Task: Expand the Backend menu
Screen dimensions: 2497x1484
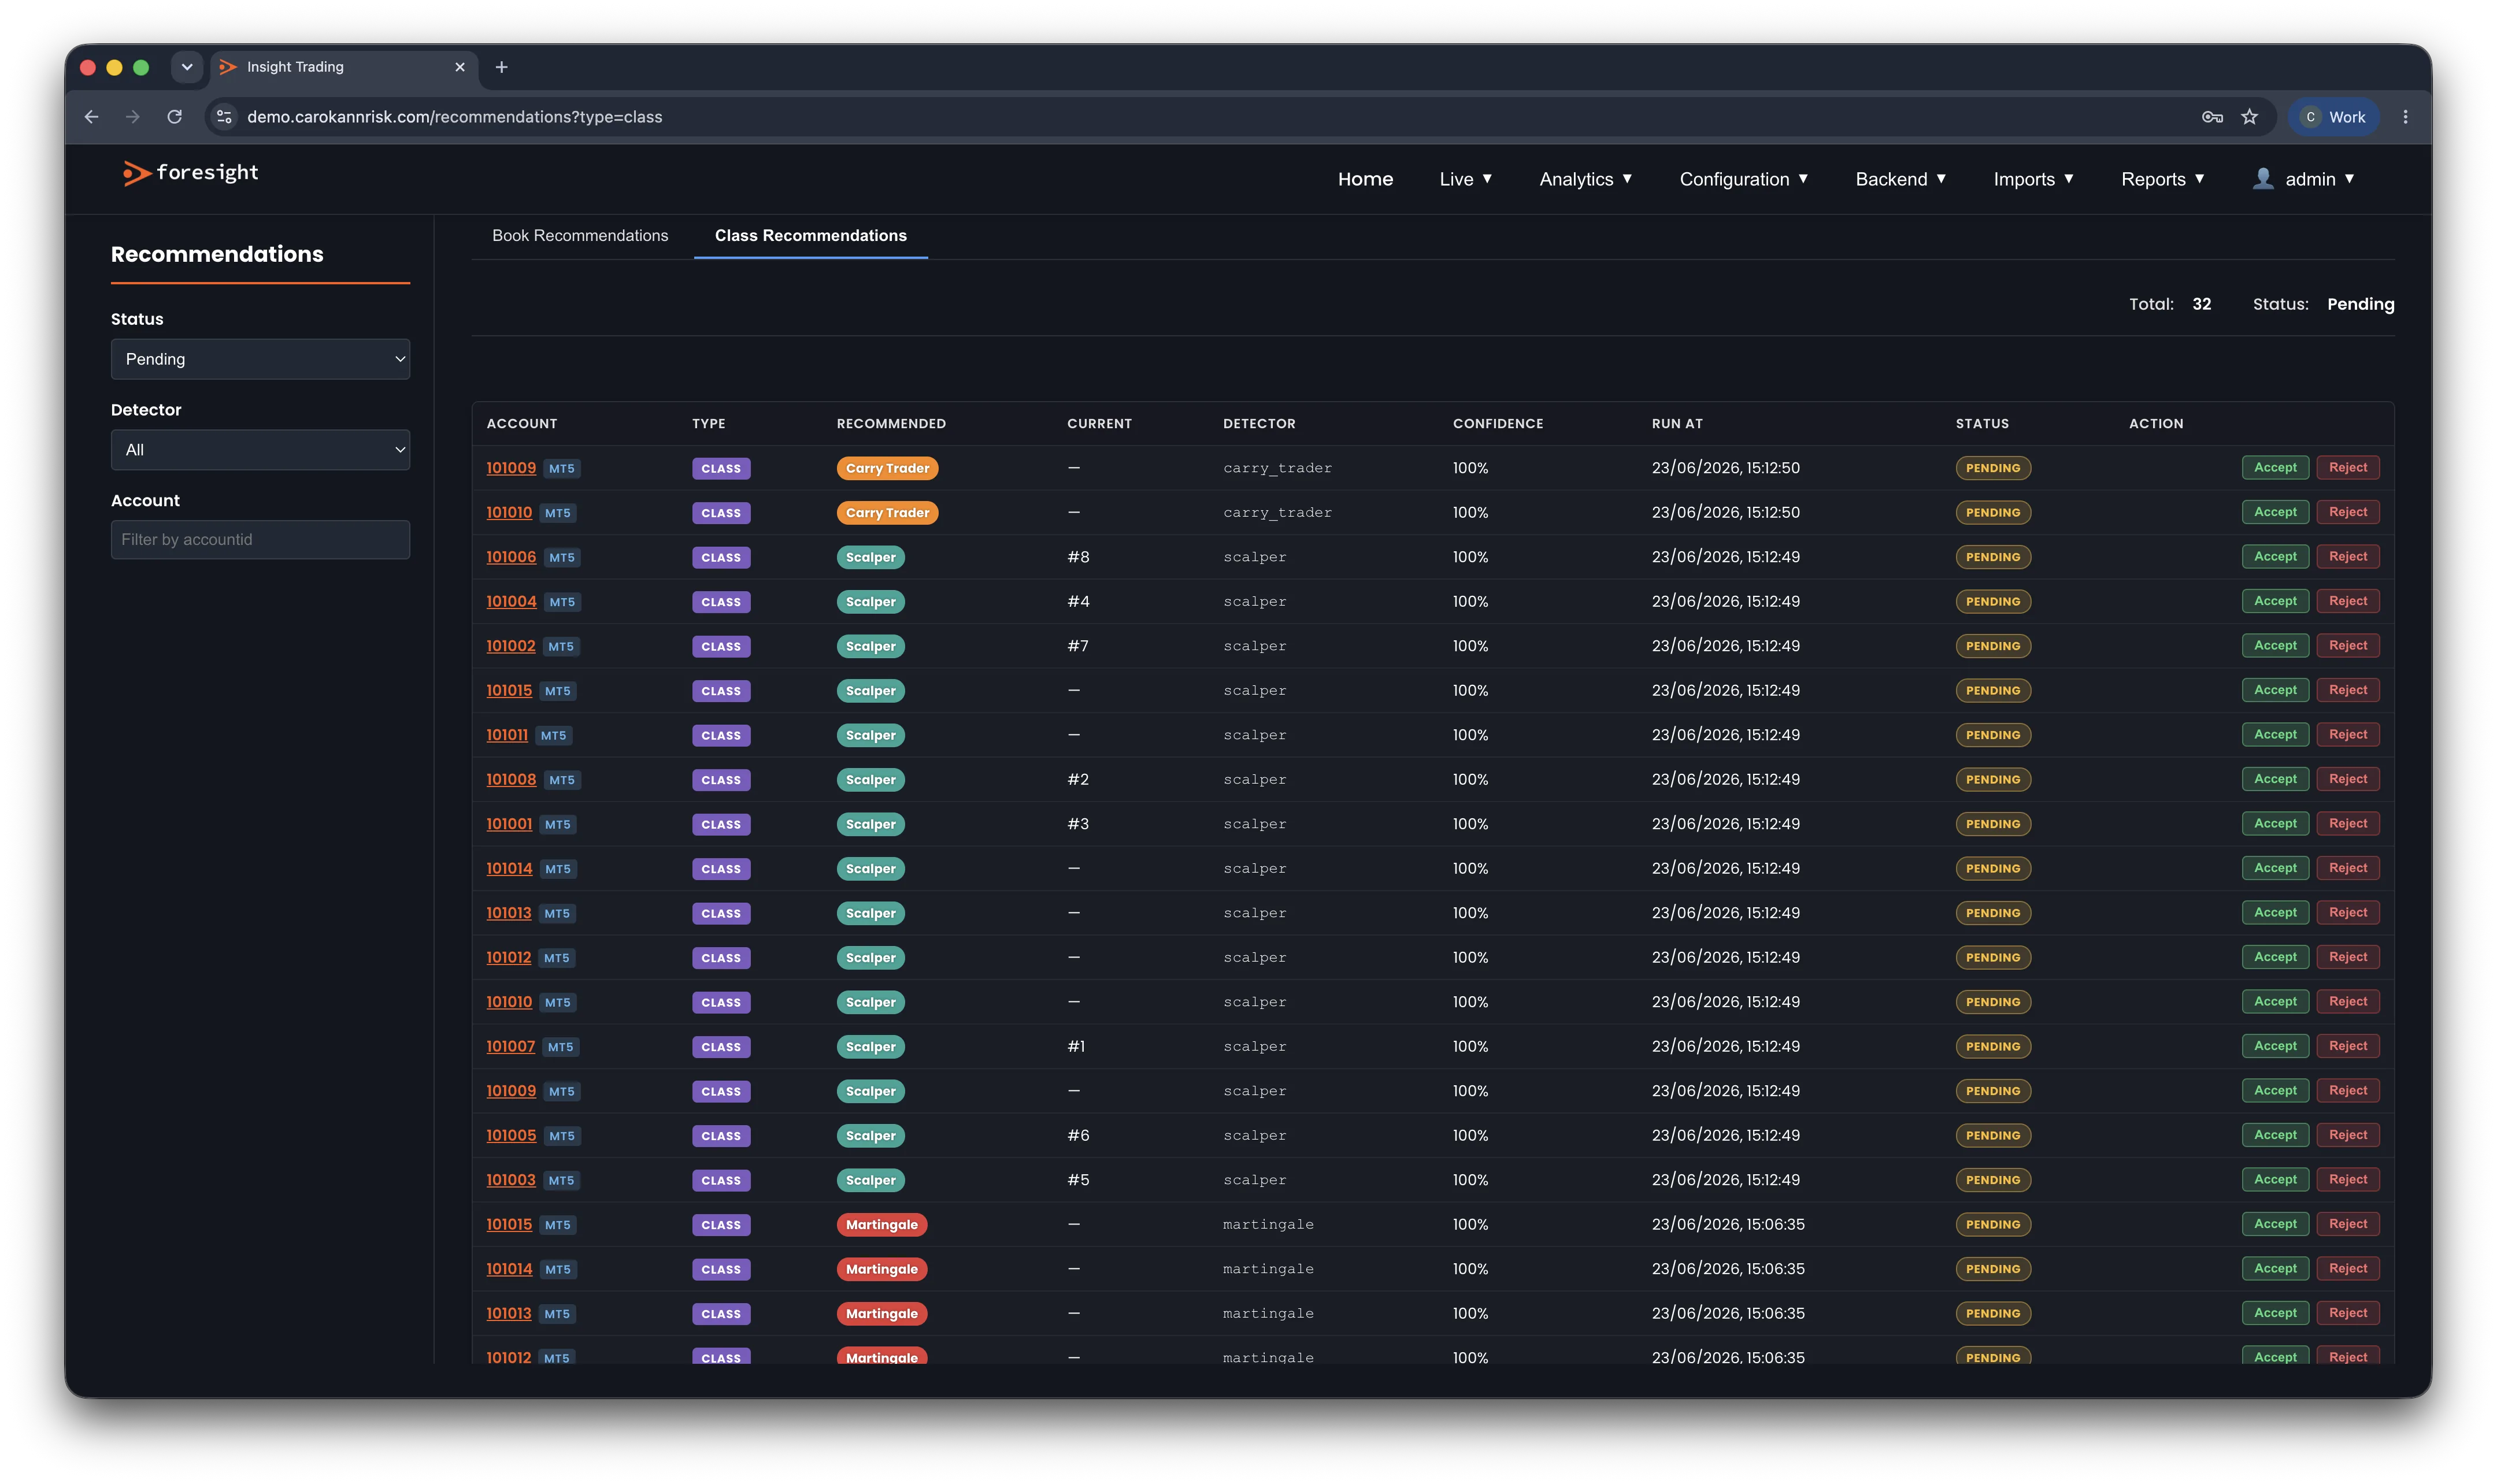Action: (x=1901, y=179)
